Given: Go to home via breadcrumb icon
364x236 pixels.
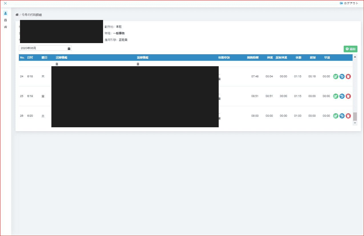Looking at the screenshot, I should [x=17, y=15].
